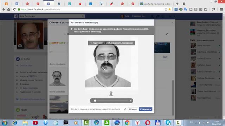Click 'Перетащите, чтобы изменить положение' label
The height and width of the screenshot is (126, 225).
111,43
